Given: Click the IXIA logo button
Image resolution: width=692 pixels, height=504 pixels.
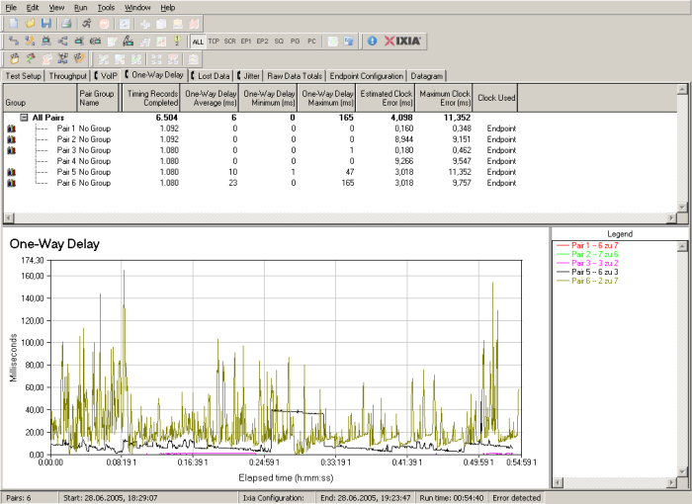Looking at the screenshot, I should 402,41.
